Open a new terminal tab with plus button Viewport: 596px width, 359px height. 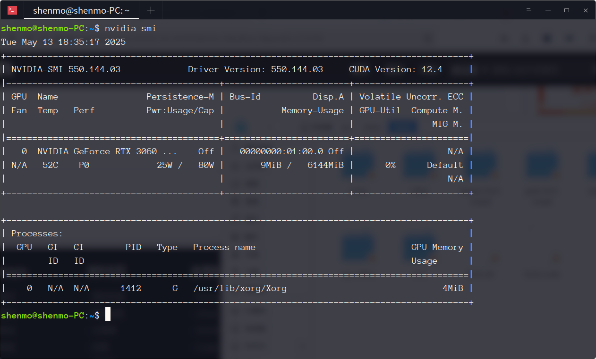pos(151,10)
